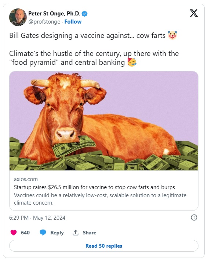This screenshot has height=262, width=208.
Task: Click the share arrow icon
Action: click(76, 233)
